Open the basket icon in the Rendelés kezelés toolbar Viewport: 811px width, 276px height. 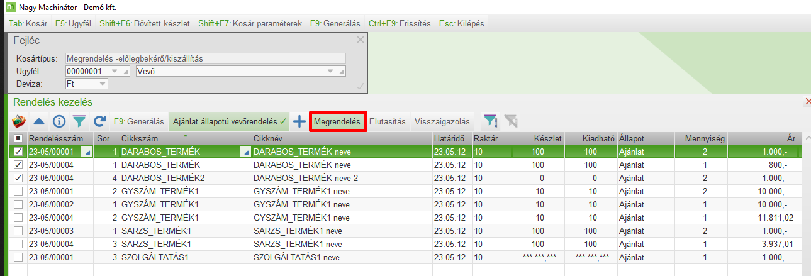point(20,121)
